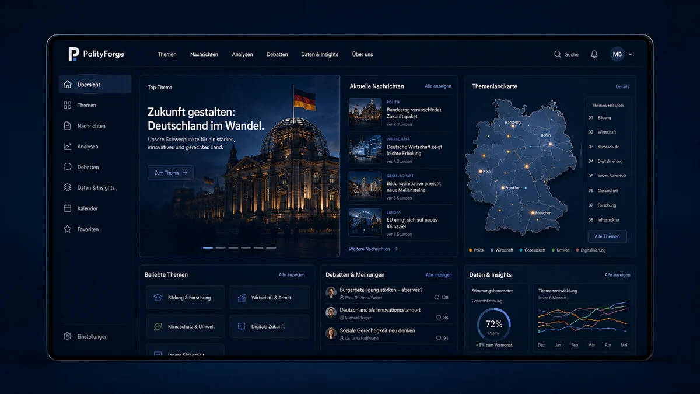The height and width of the screenshot is (394, 700).
Task: Click Alle anzeigen in Debatten & Meinungen
Action: coord(439,274)
